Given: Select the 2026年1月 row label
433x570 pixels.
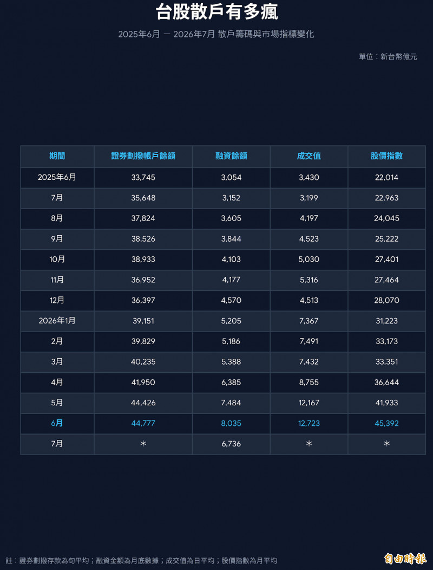Looking at the screenshot, I should (57, 321).
